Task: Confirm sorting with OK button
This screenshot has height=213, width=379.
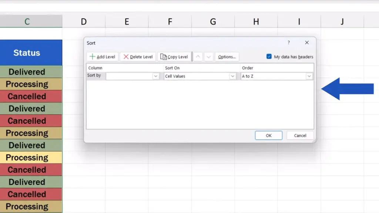Action: click(269, 135)
